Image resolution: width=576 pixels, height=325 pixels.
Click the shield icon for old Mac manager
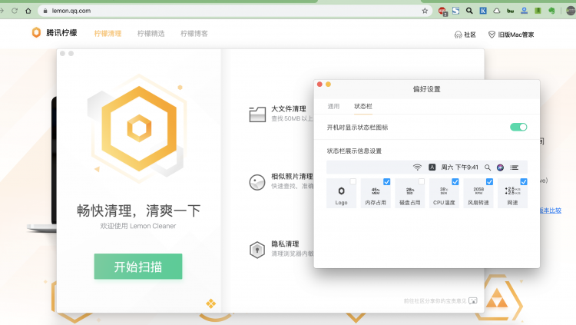coord(492,35)
